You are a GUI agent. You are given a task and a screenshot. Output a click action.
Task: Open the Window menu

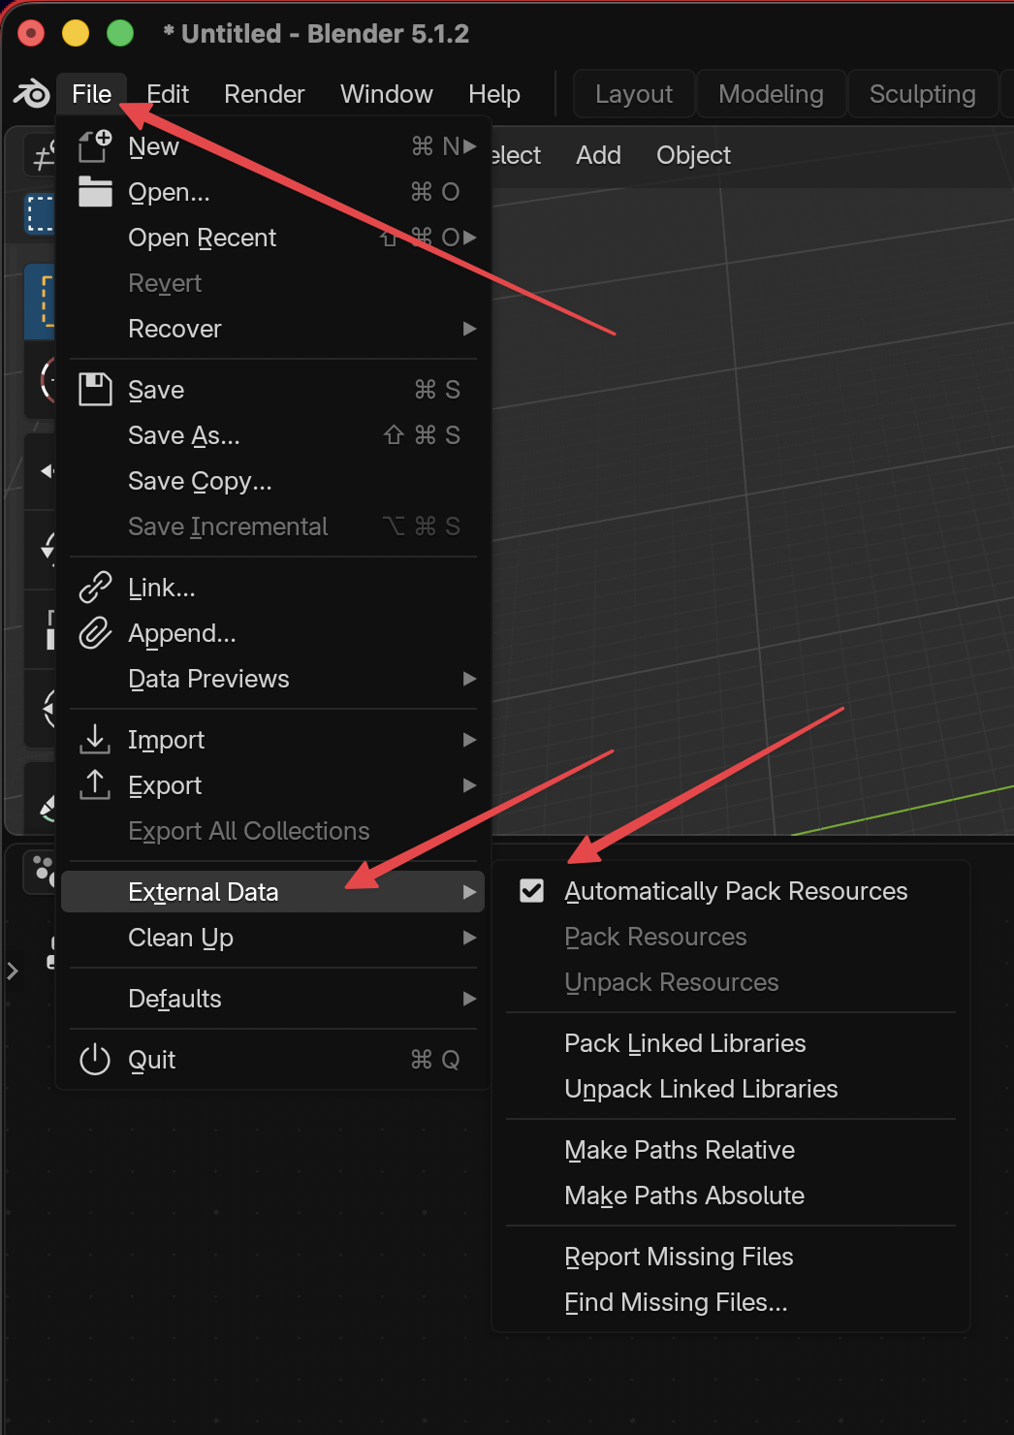387,94
